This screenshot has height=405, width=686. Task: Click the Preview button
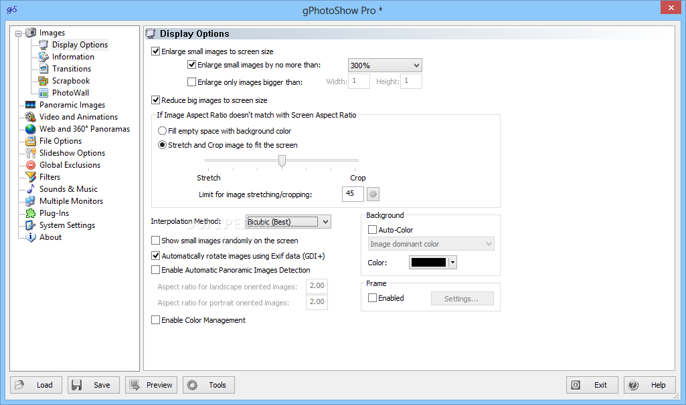(151, 385)
